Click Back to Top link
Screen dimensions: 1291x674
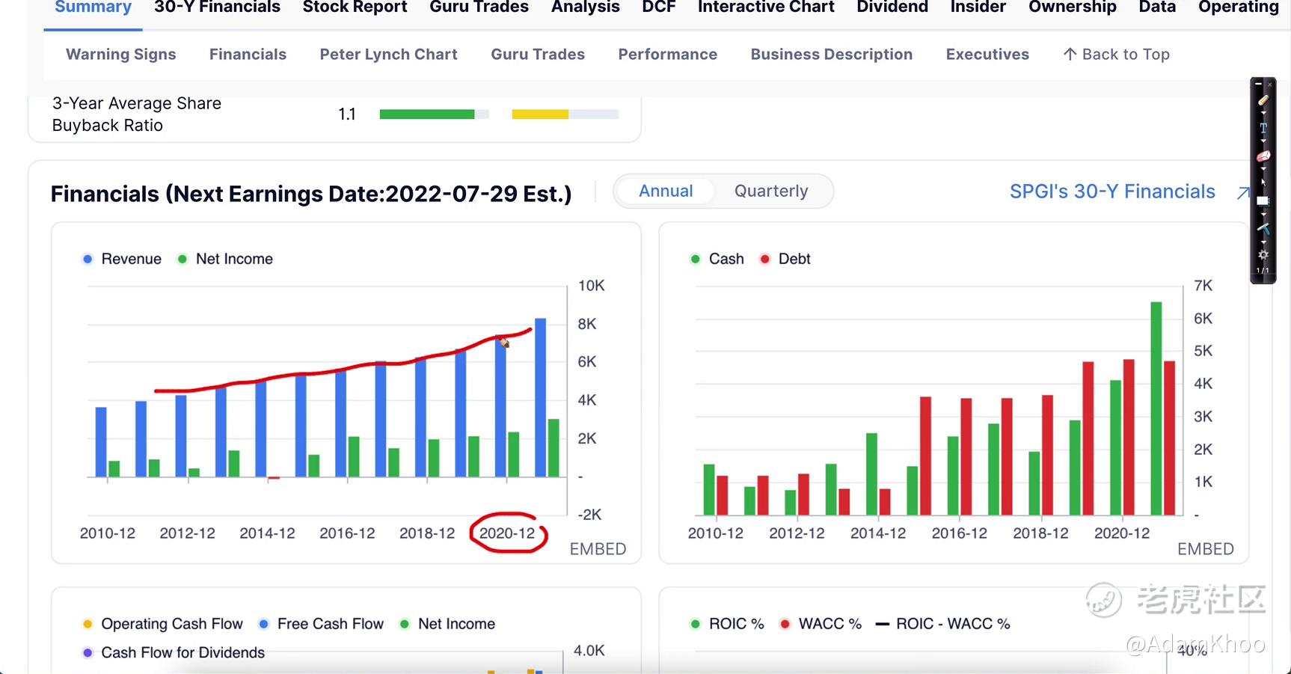[1116, 55]
